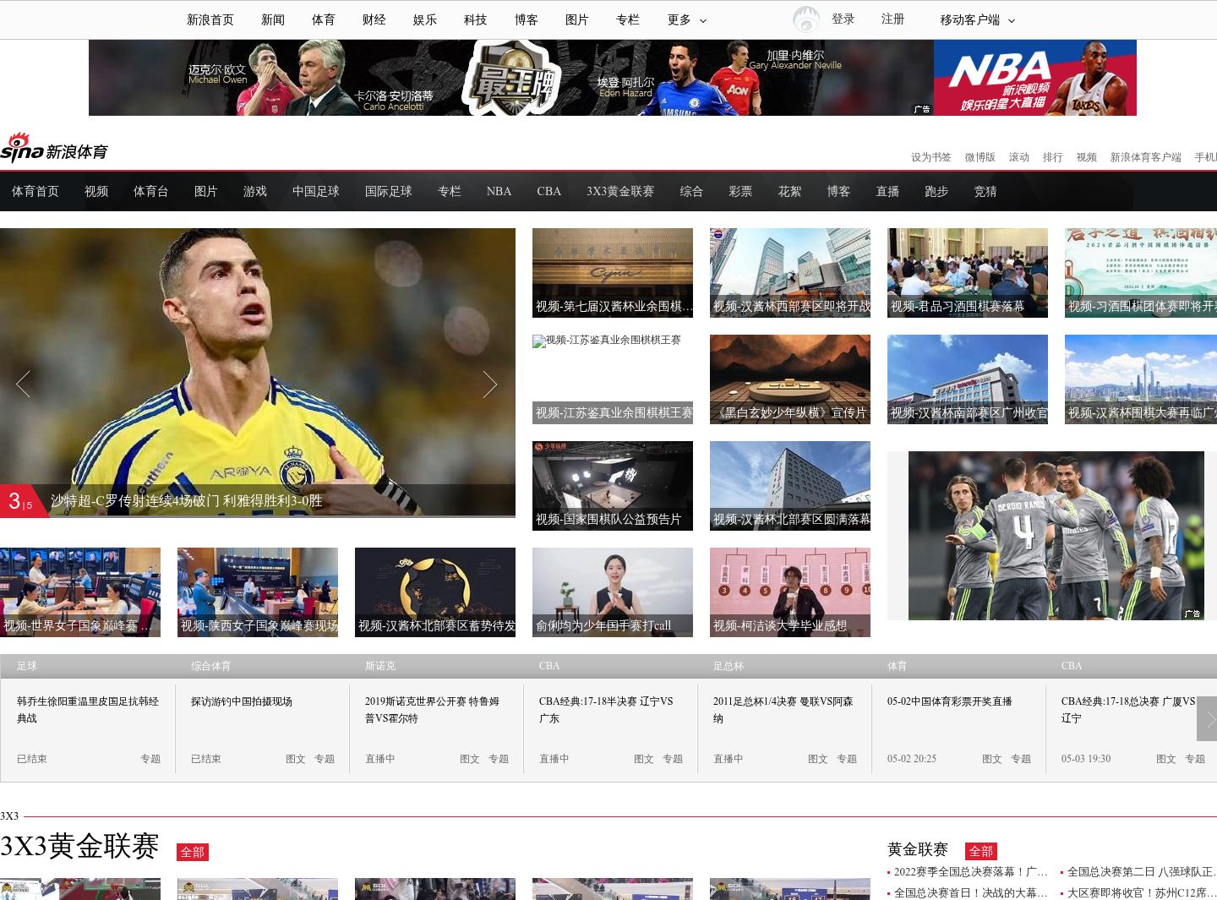Click the 3X3黄金联赛 section heading
This screenshot has height=900, width=1217.
coord(79,846)
